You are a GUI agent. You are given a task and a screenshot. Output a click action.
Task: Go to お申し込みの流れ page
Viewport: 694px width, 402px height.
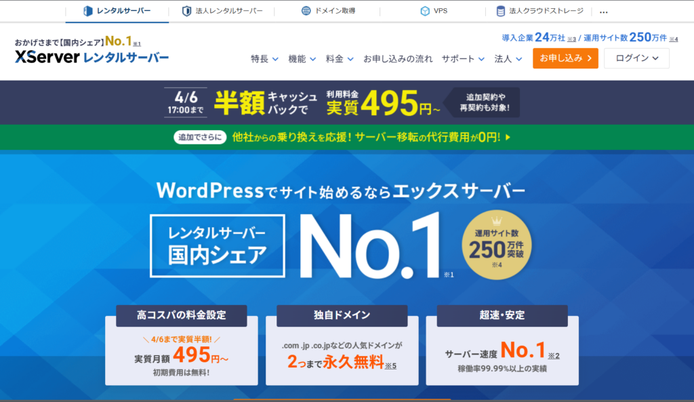(398, 59)
